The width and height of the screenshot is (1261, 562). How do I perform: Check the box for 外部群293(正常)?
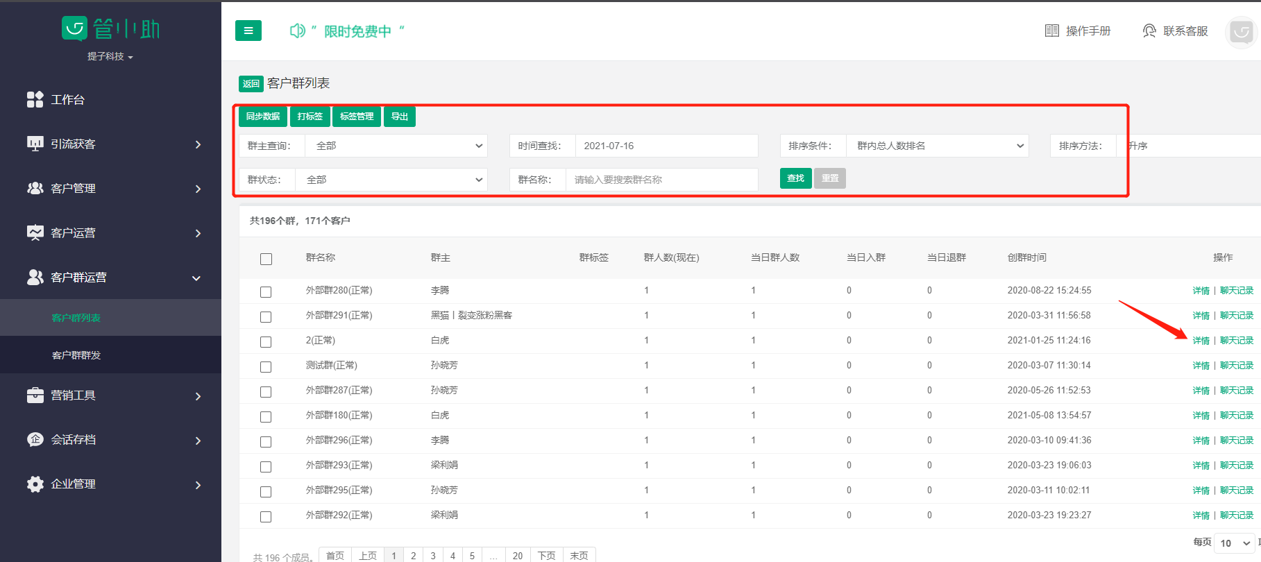(266, 467)
